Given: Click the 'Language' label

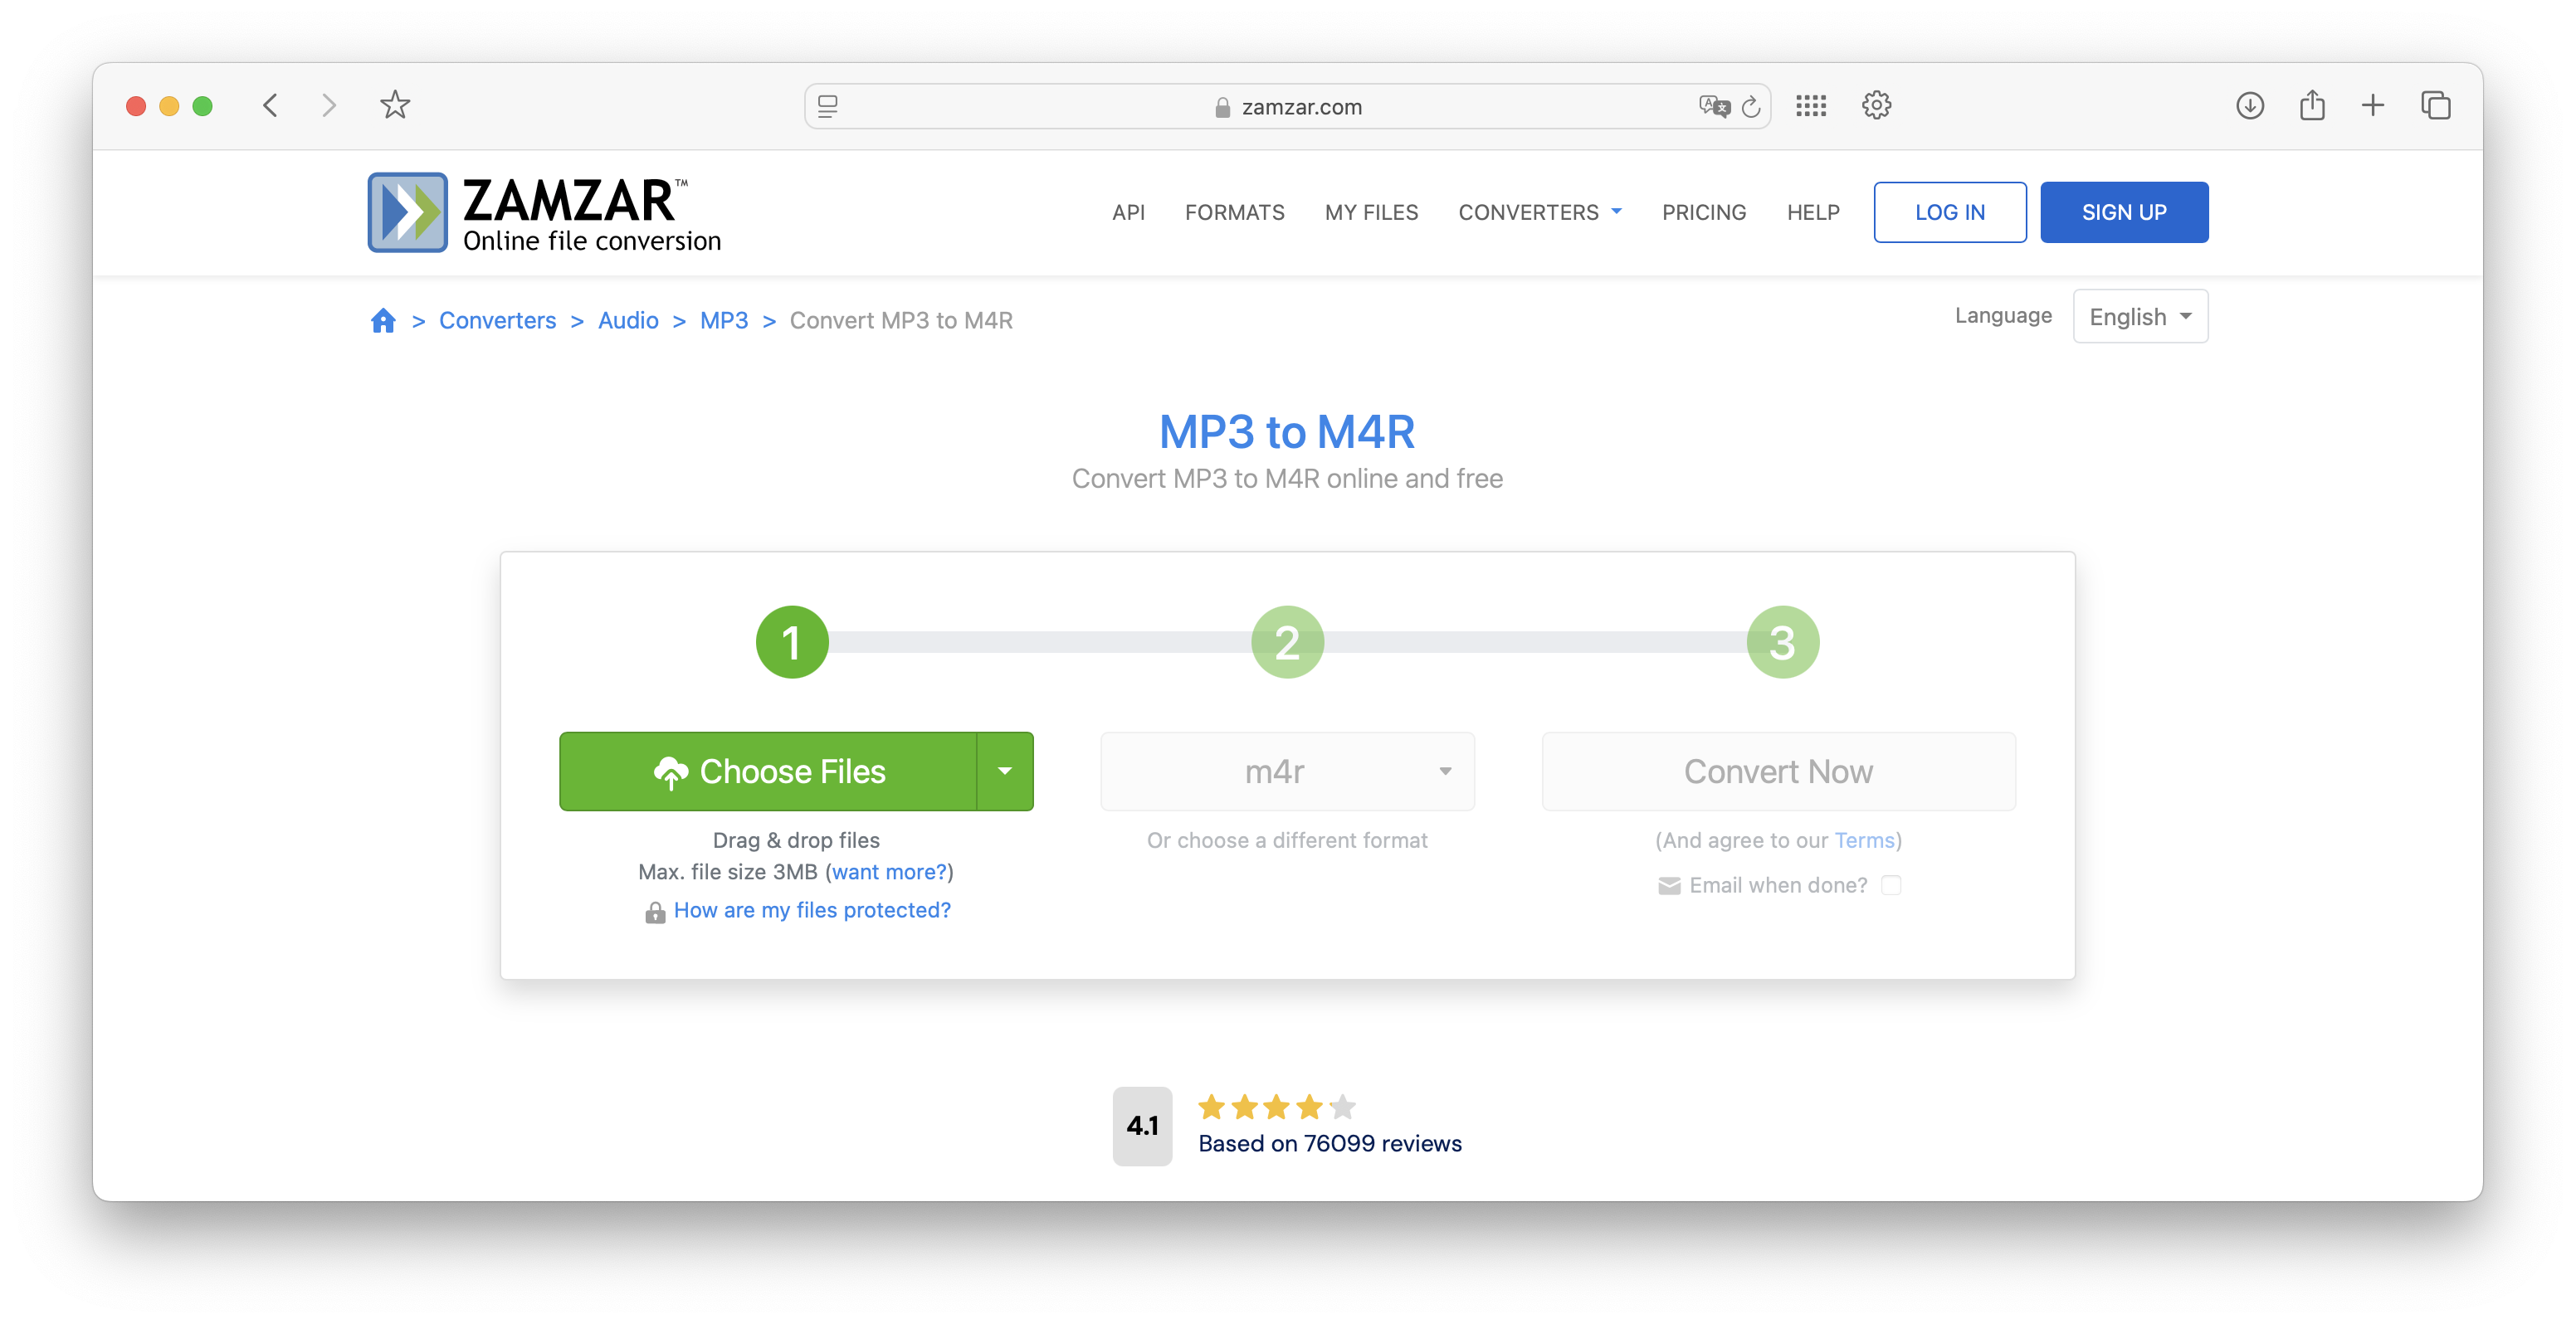Looking at the screenshot, I should tap(2003, 316).
